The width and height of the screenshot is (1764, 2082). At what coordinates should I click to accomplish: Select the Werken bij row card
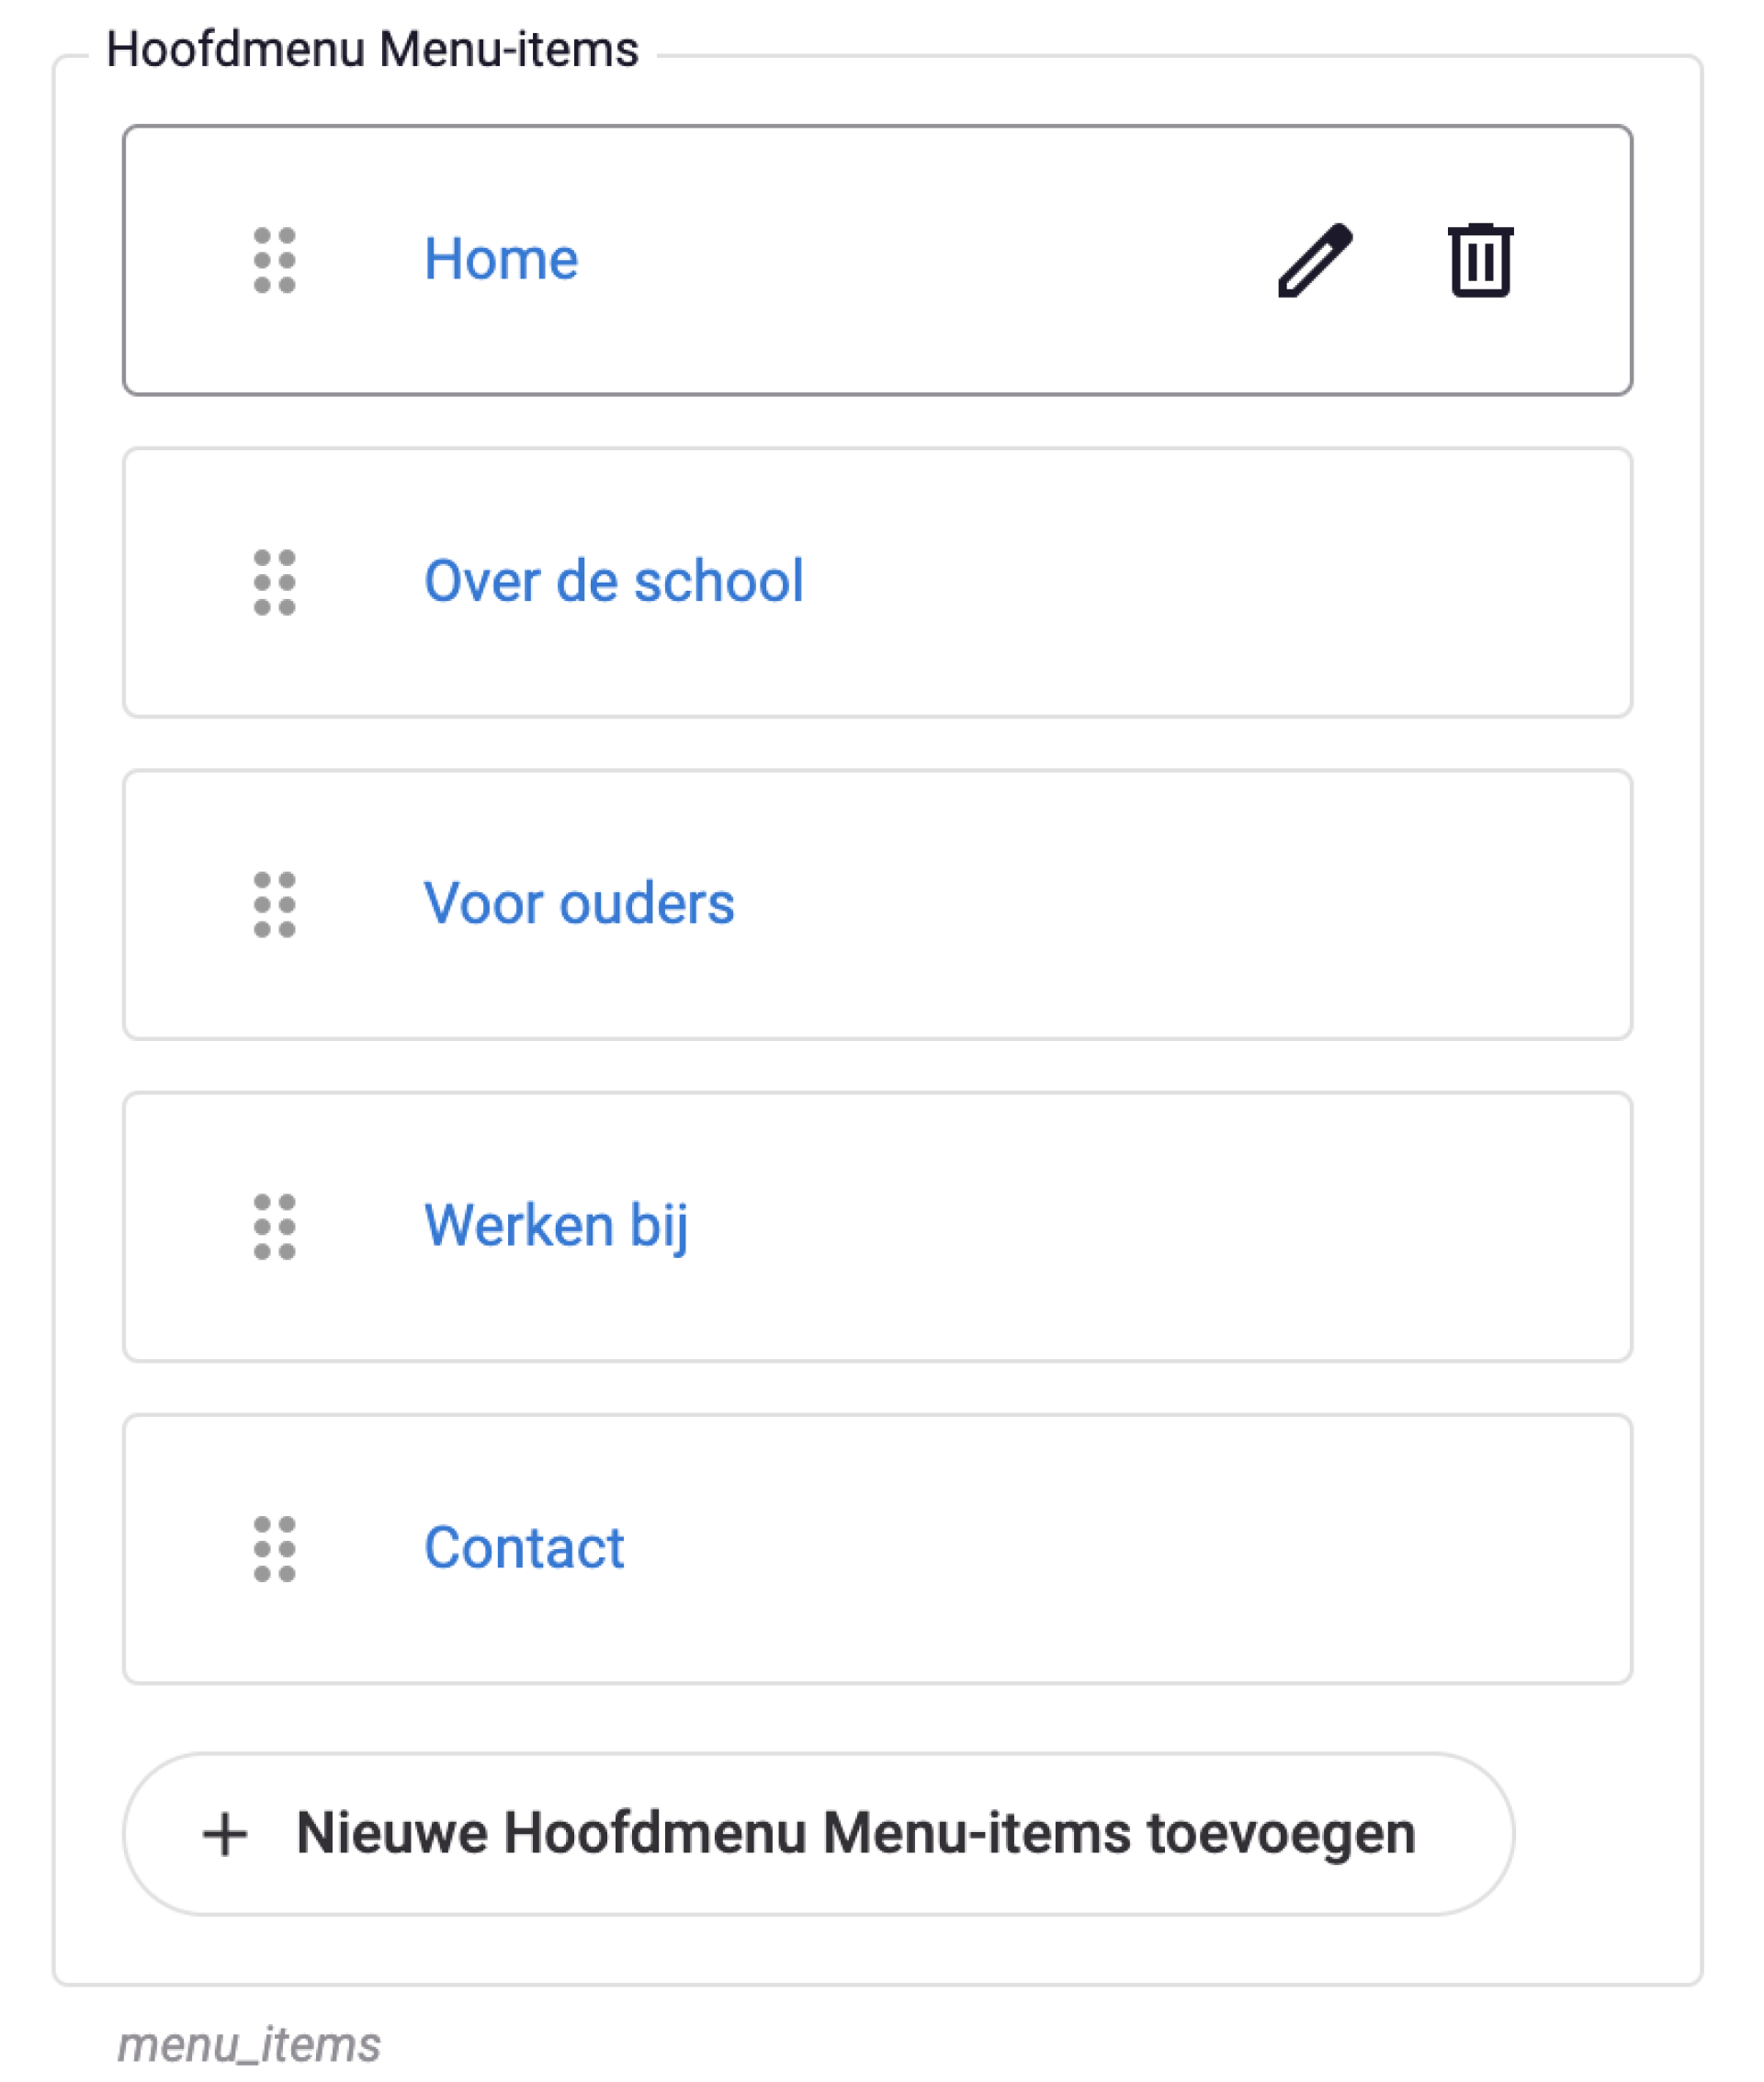coord(877,1226)
